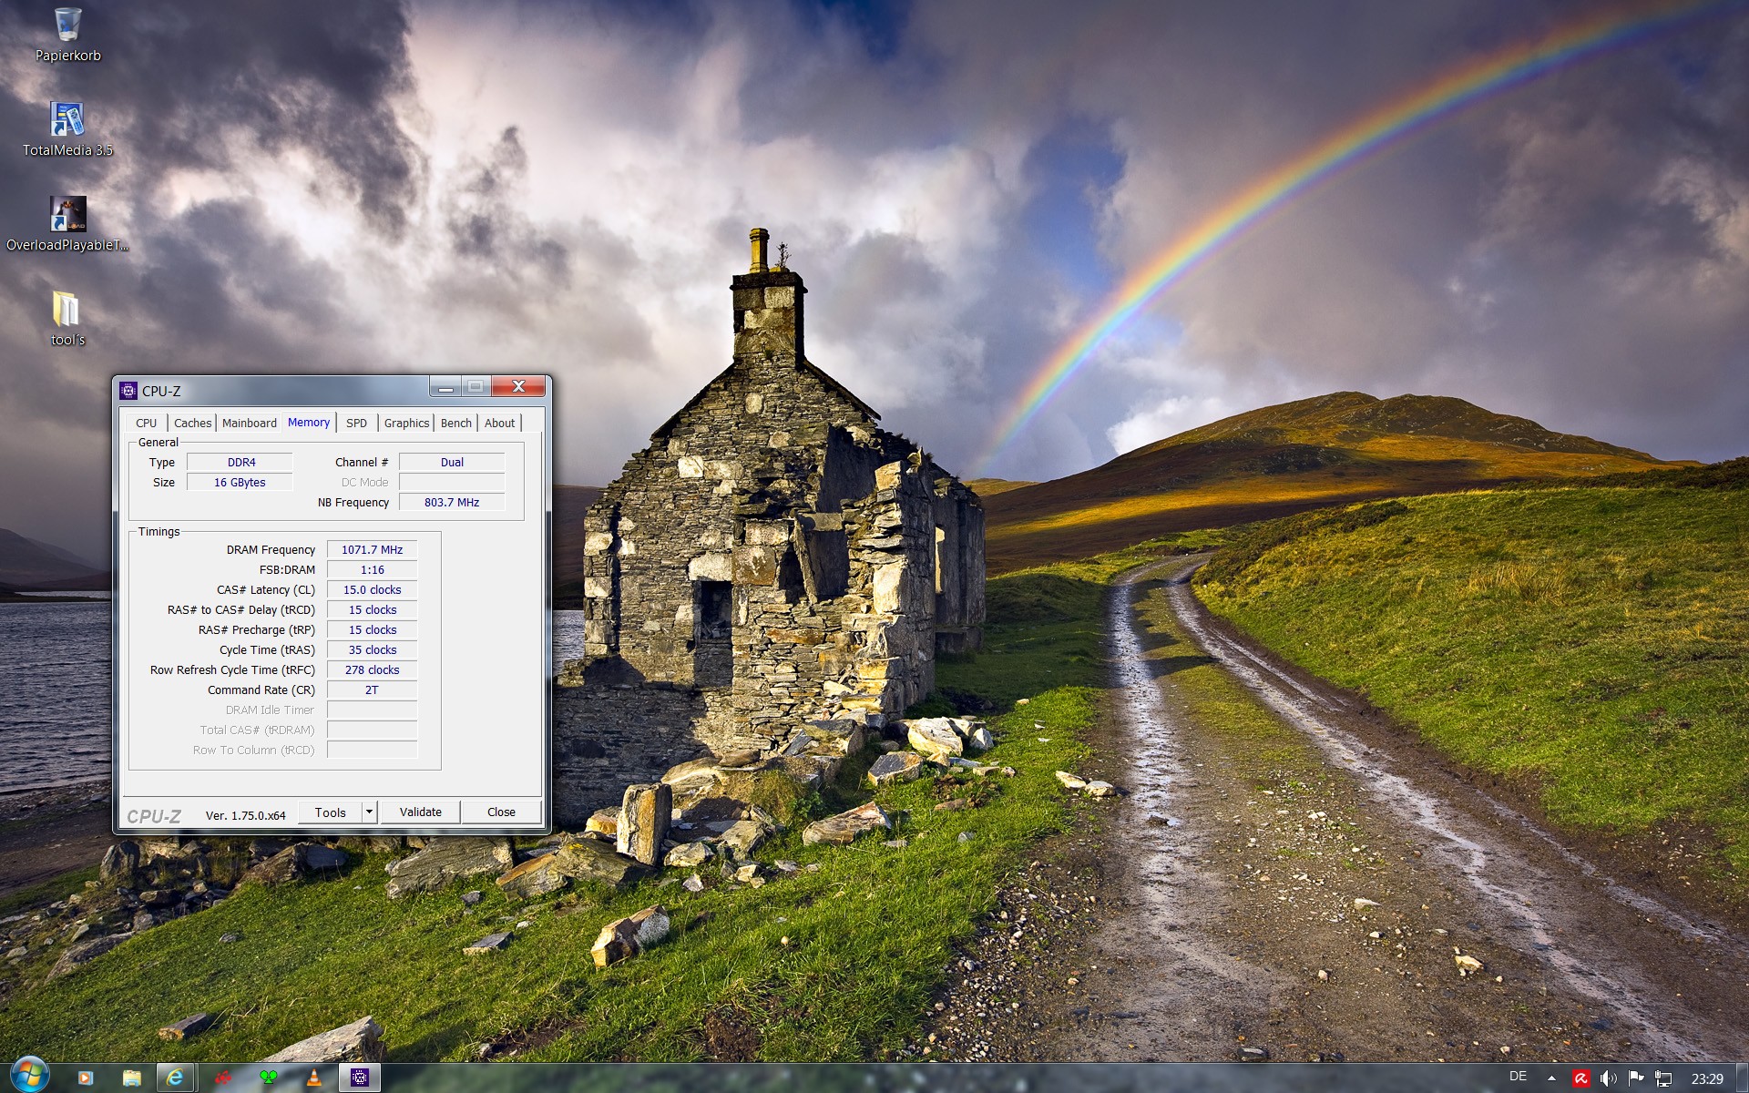Screen dimensions: 1749x1093
Task: Open the Bench tab
Action: [455, 423]
